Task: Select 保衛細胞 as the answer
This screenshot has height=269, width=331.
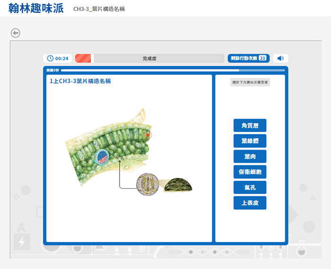Action: click(x=250, y=172)
